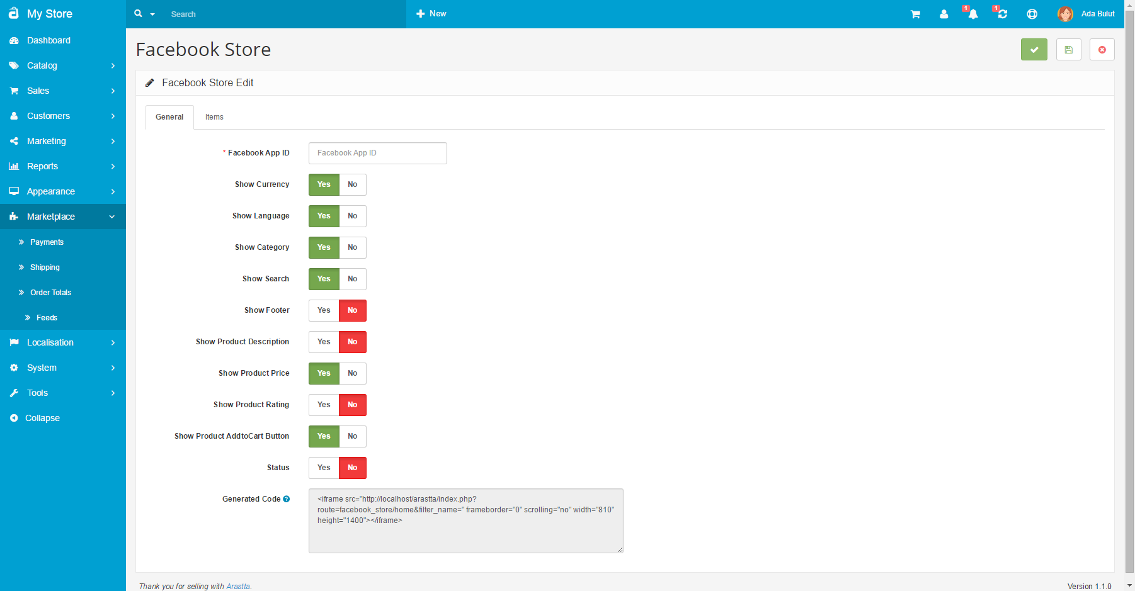Click the My Store logo icon
1135x591 pixels.
pyautogui.click(x=13, y=13)
